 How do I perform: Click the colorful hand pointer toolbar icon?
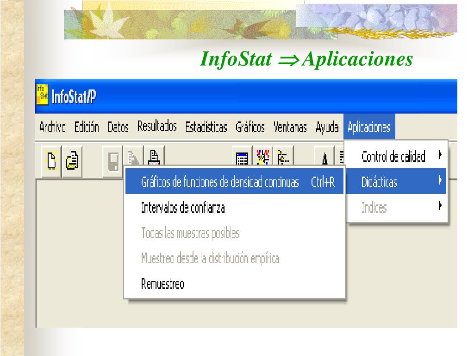[x=263, y=157]
